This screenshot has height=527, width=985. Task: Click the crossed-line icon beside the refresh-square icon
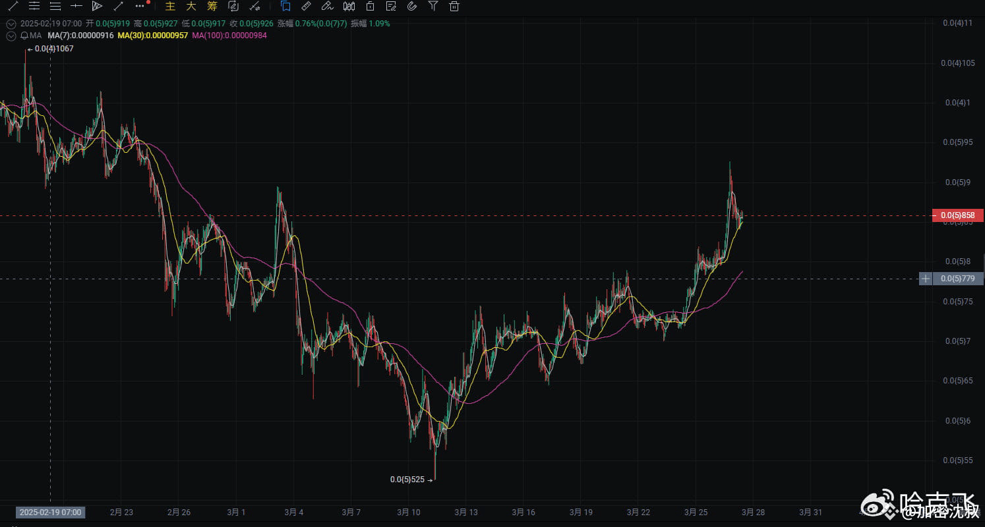click(254, 6)
